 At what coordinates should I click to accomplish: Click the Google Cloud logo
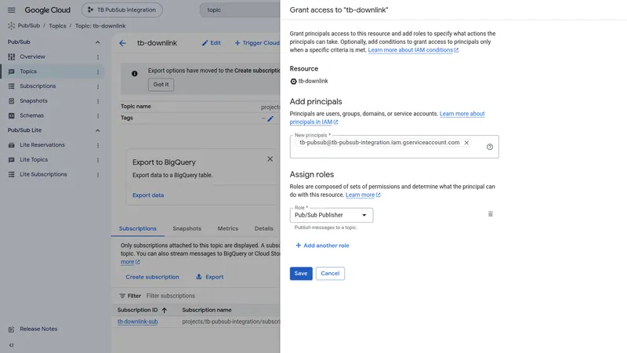pos(47,10)
